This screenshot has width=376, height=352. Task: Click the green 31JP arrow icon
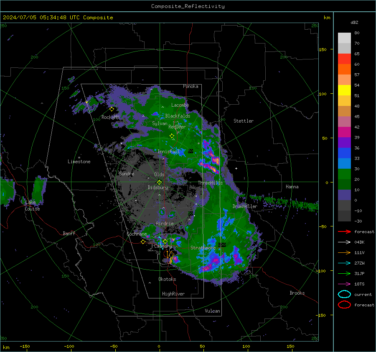(344, 273)
